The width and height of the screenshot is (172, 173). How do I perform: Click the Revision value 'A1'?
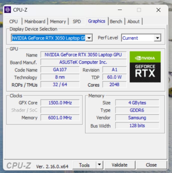click(x=114, y=70)
